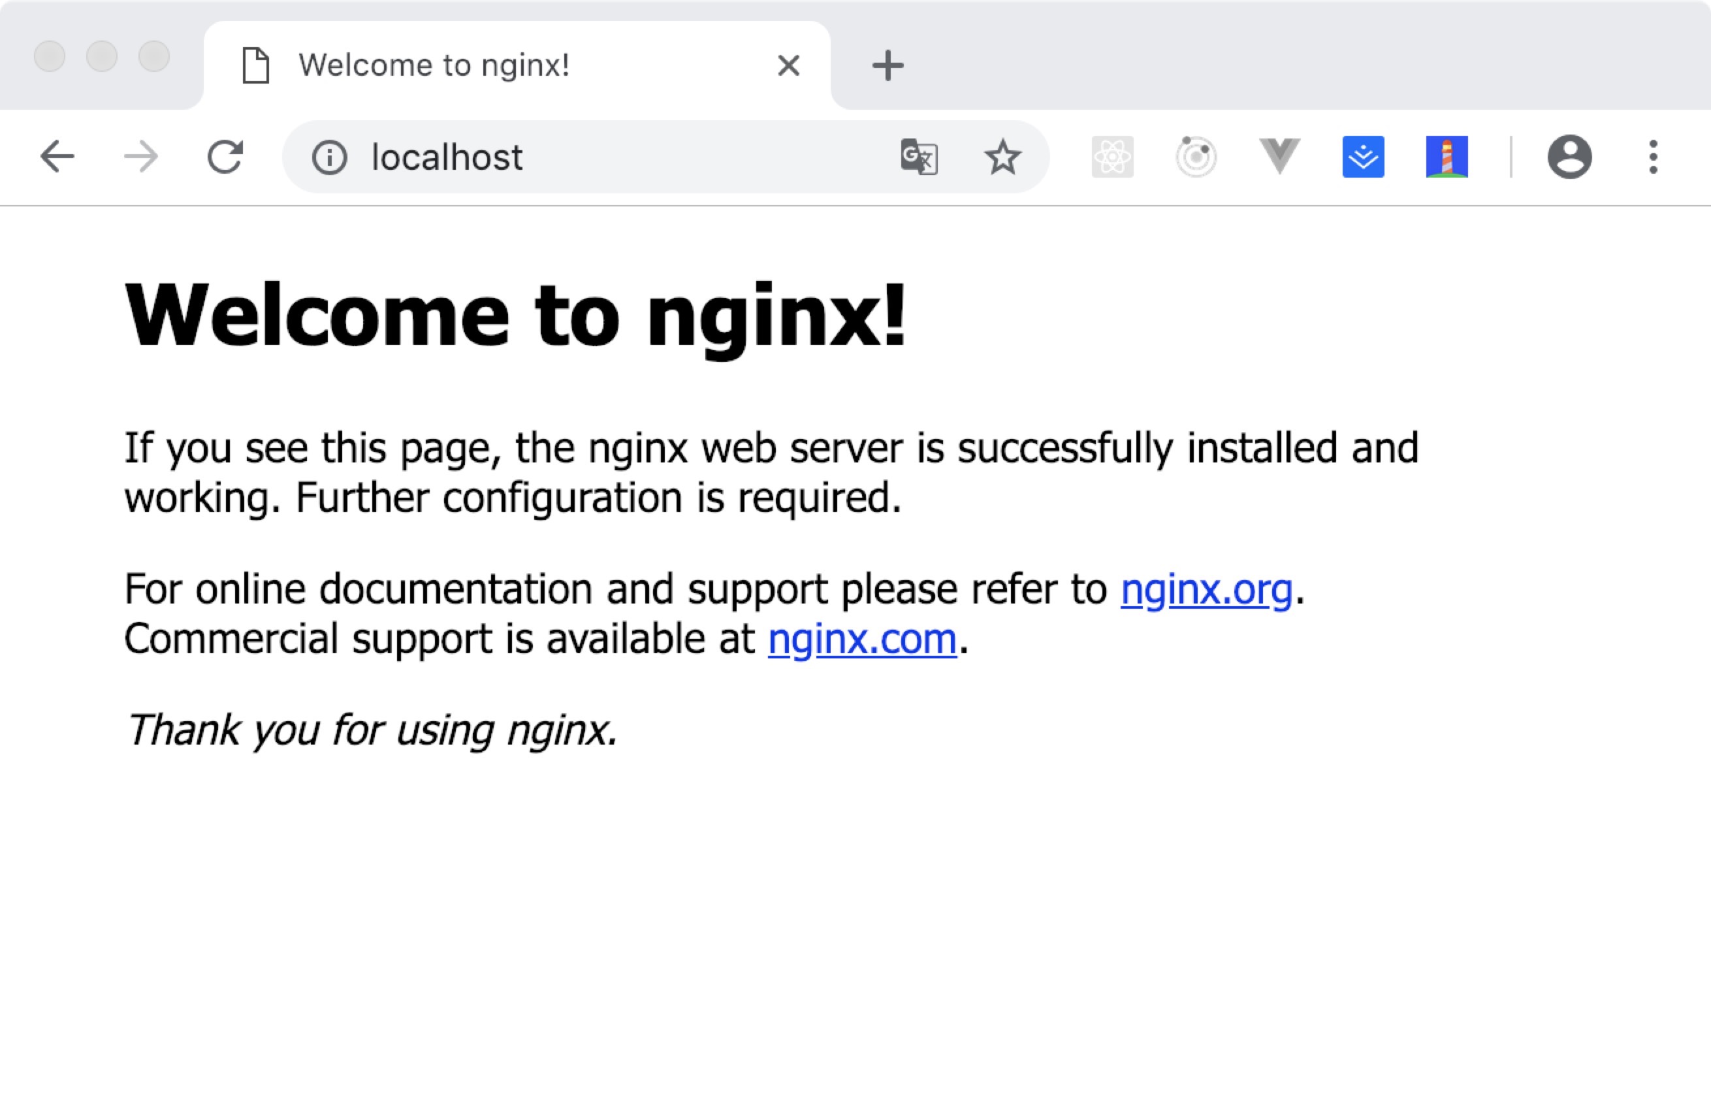Image resolution: width=1711 pixels, height=1113 pixels.
Task: Focus the address bar showing localhost
Action: [611, 157]
